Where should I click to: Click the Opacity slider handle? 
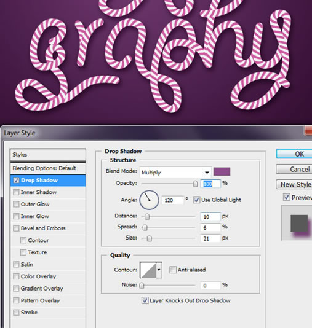pos(195,184)
